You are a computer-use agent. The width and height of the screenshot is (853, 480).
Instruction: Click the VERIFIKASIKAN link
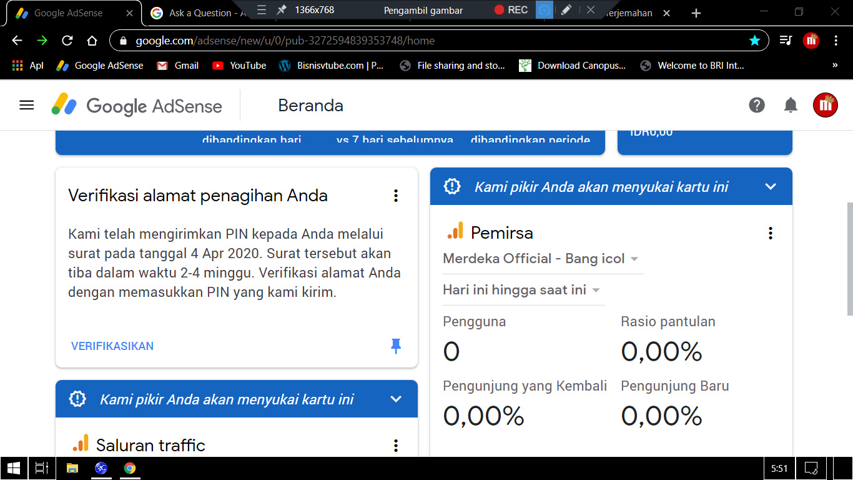[x=112, y=346]
